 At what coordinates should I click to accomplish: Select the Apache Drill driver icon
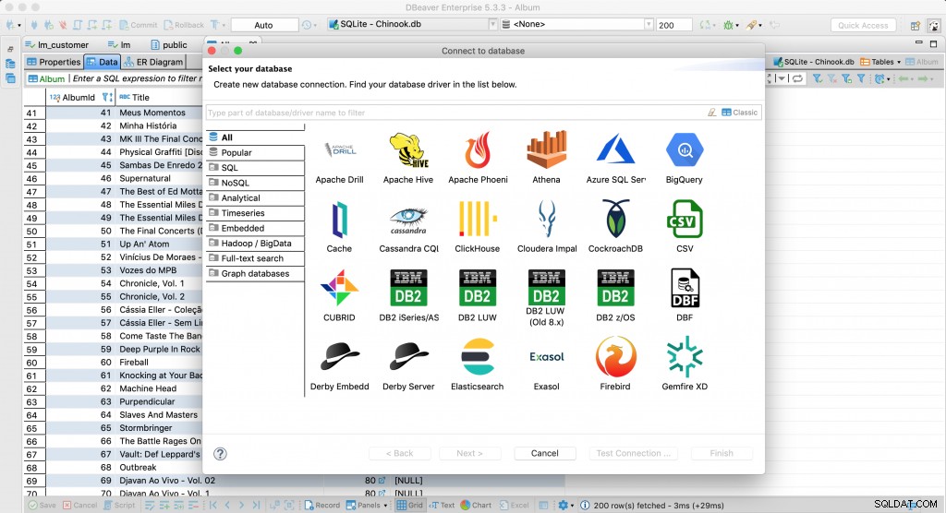click(x=340, y=149)
